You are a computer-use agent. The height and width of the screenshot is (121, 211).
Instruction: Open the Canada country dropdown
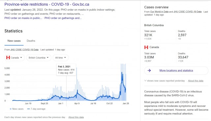(x=15, y=58)
